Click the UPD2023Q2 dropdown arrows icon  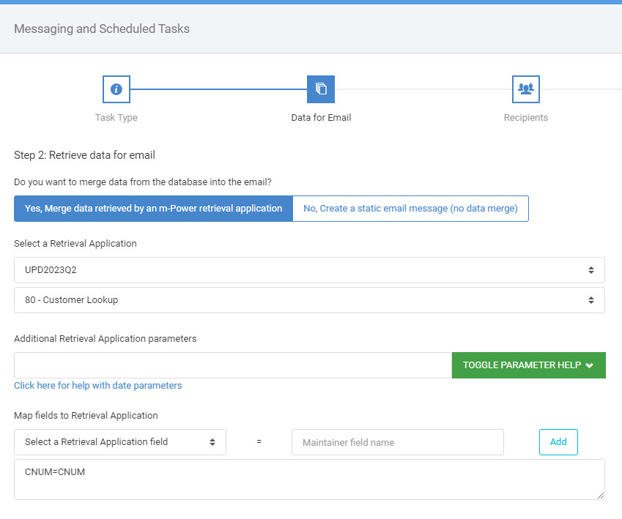(x=591, y=270)
